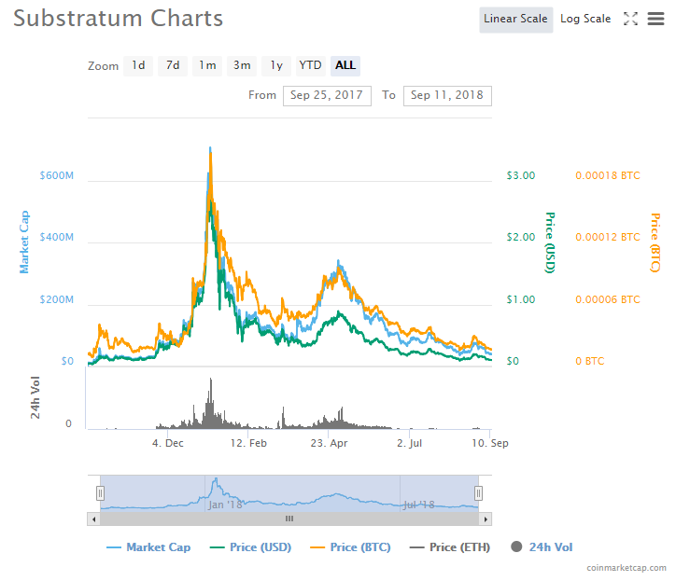
Task: Edit the From date field
Action: point(327,96)
